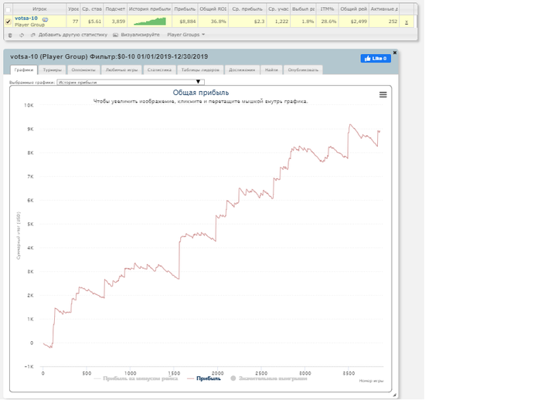The width and height of the screenshot is (541, 400).
Task: Click the 10K label on the chart axis
Action: click(29, 105)
